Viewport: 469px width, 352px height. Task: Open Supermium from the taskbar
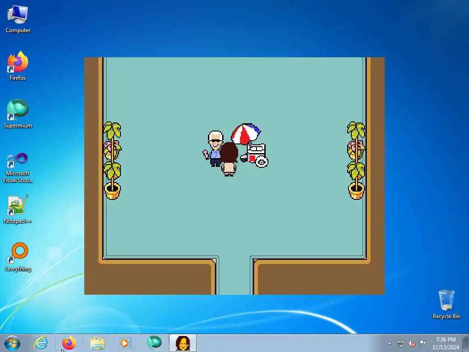[x=154, y=342]
